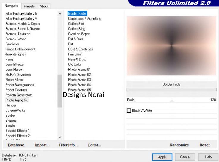Select the Shapes category
This screenshot has width=219, height=162.
(x=11, y=121)
